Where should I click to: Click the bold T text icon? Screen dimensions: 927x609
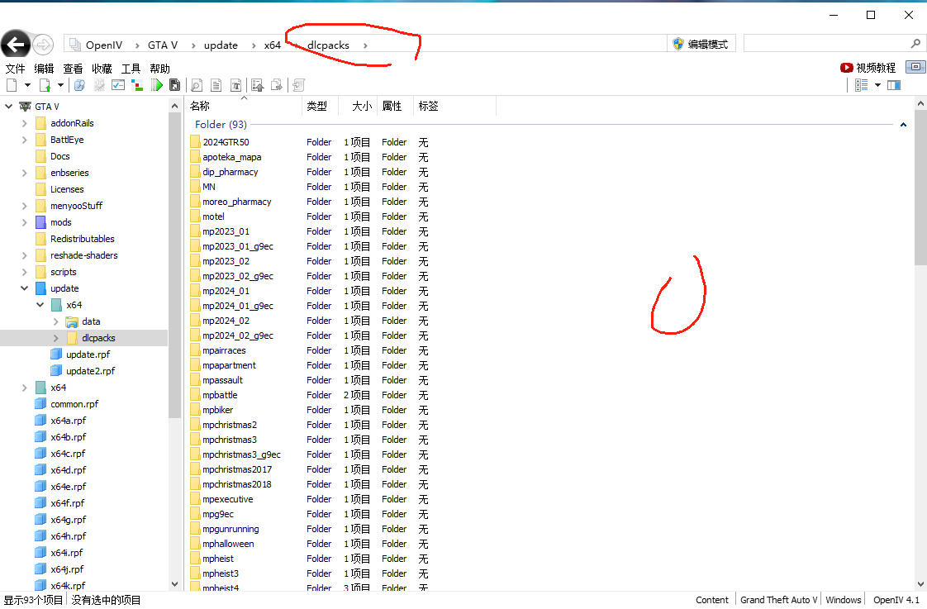tap(236, 85)
